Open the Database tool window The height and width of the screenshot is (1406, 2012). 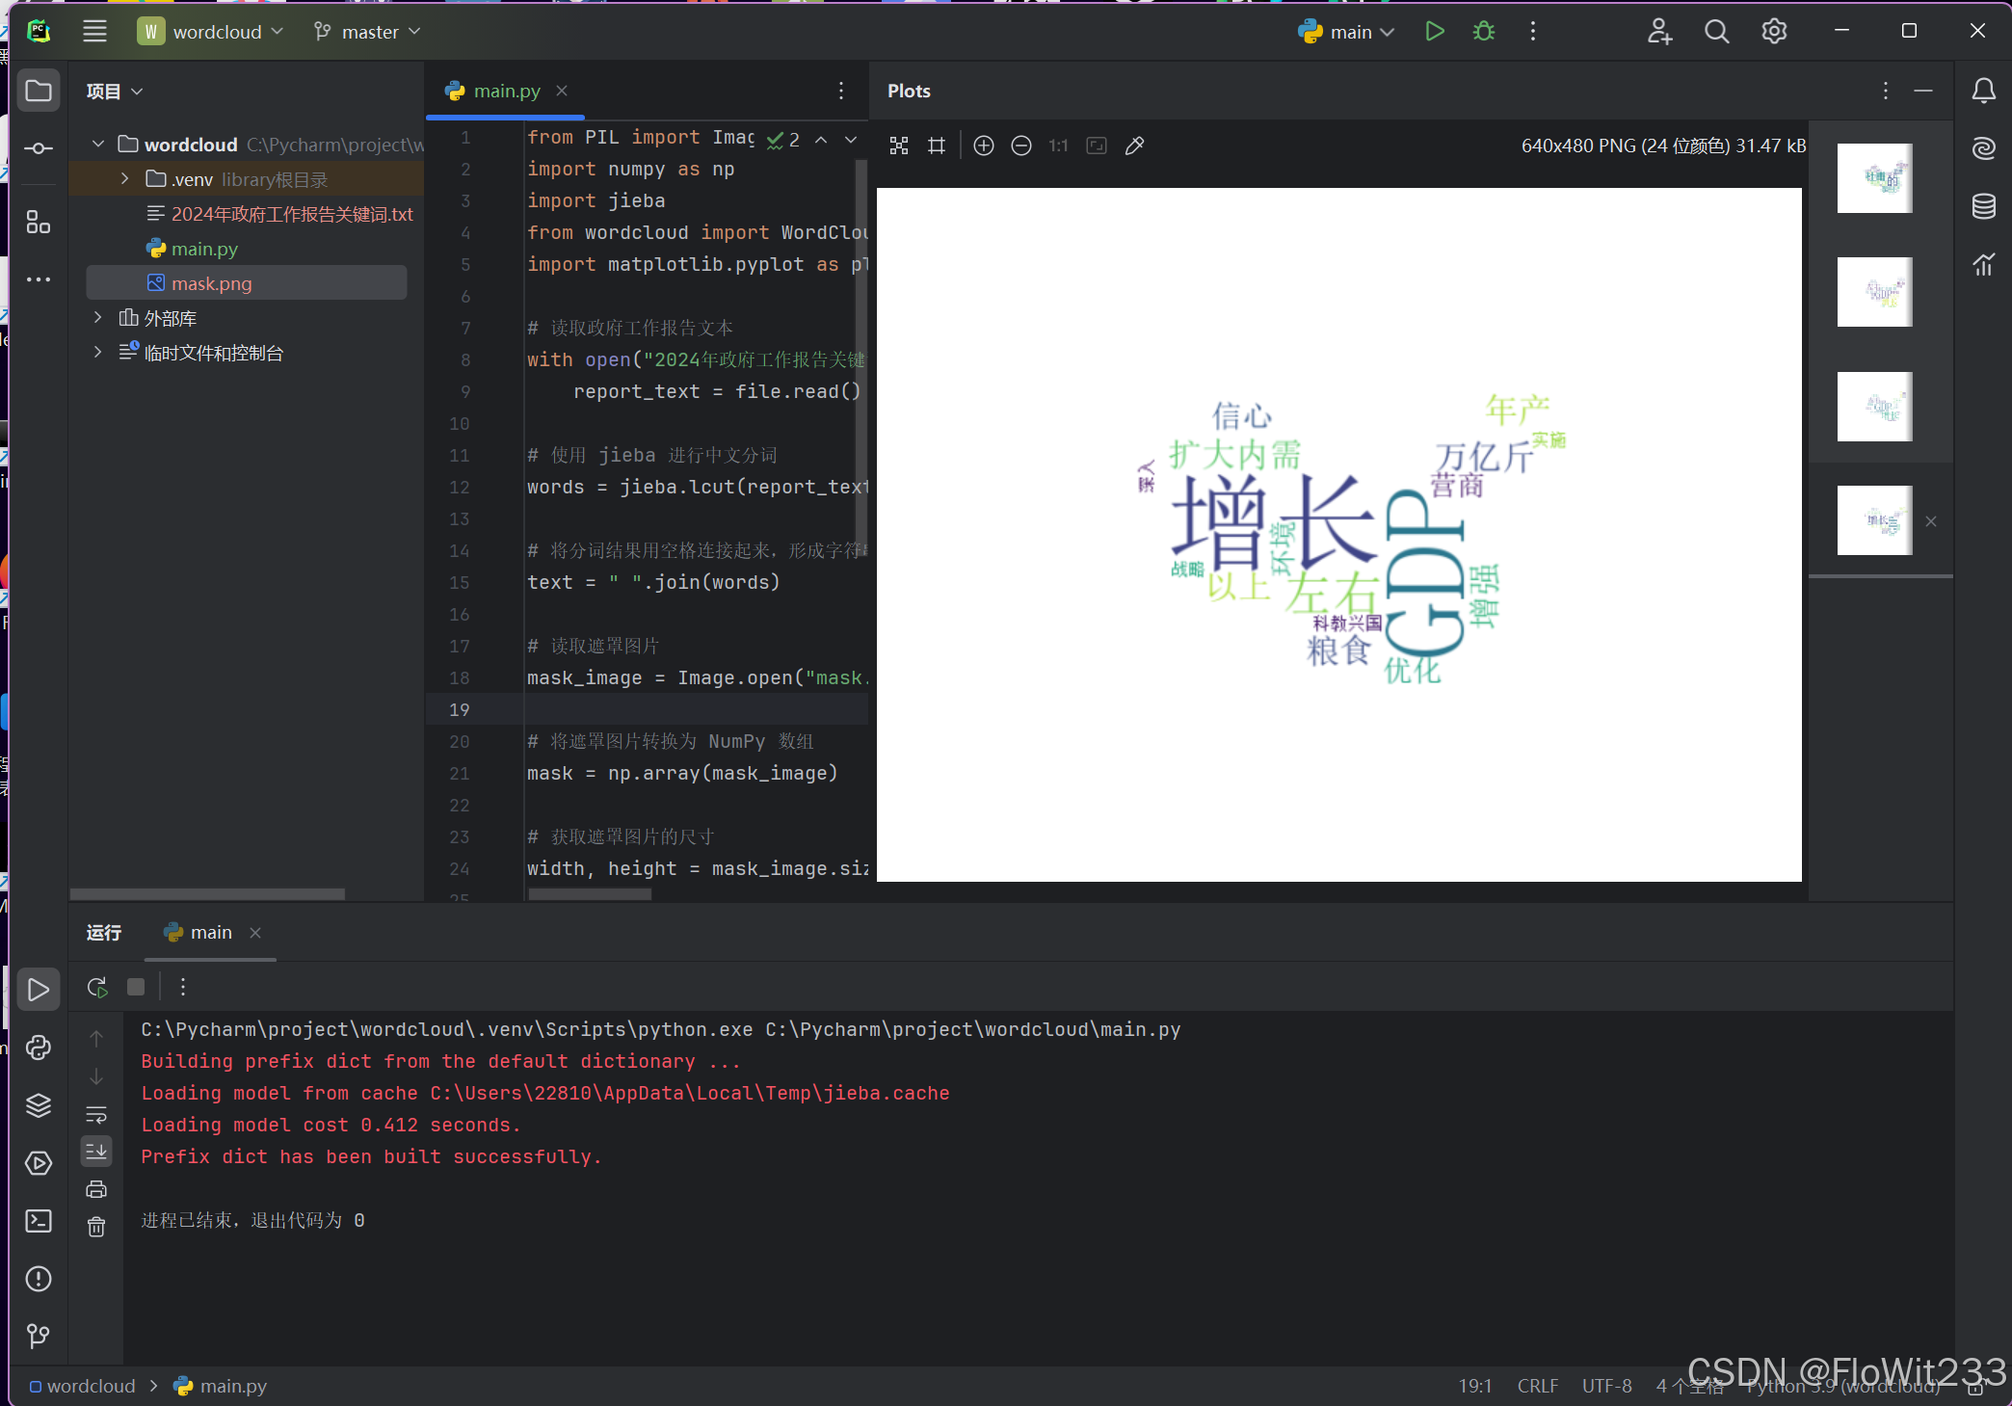coord(1983,206)
